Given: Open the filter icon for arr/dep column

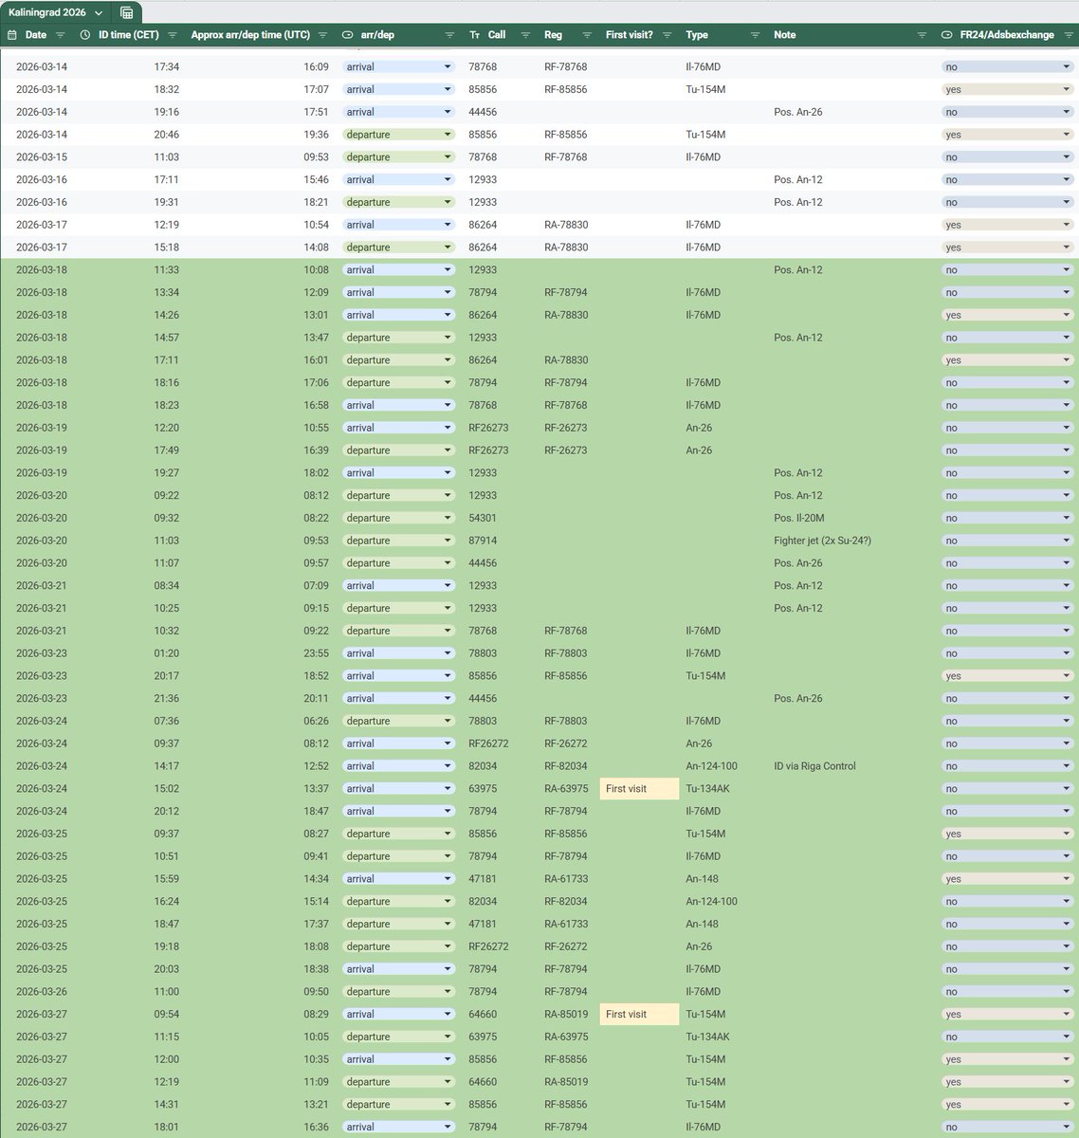Looking at the screenshot, I should point(449,35).
